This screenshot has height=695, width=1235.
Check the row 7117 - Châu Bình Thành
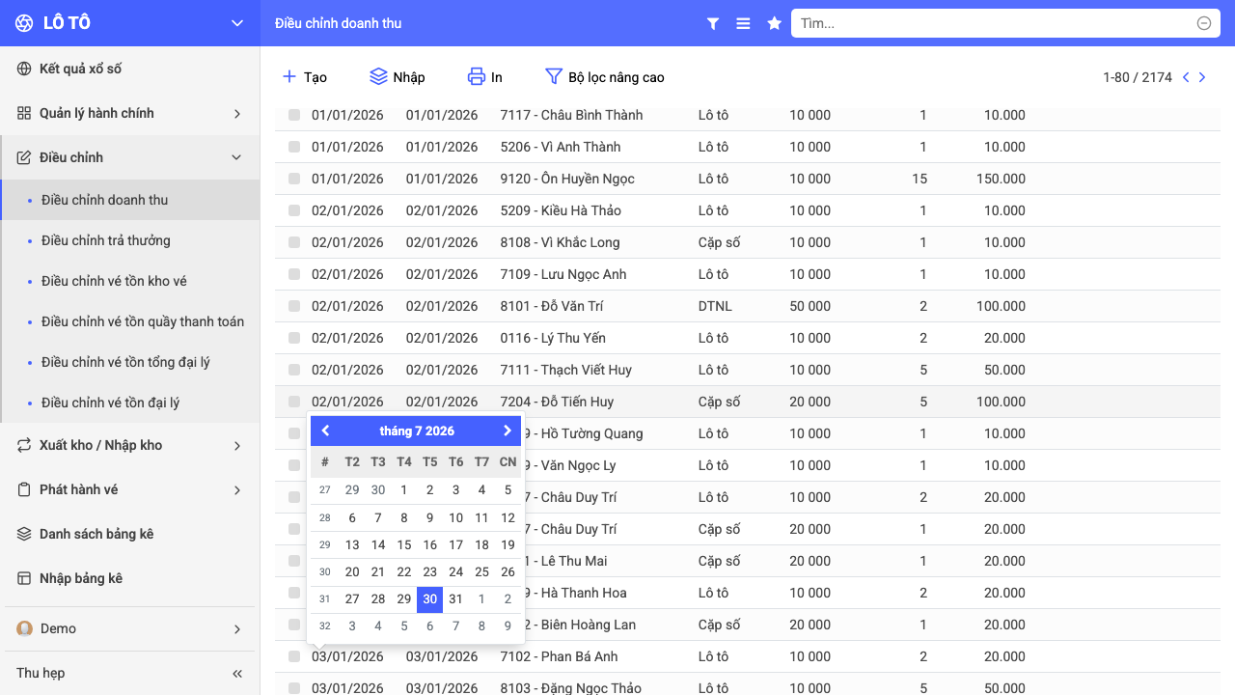[294, 115]
